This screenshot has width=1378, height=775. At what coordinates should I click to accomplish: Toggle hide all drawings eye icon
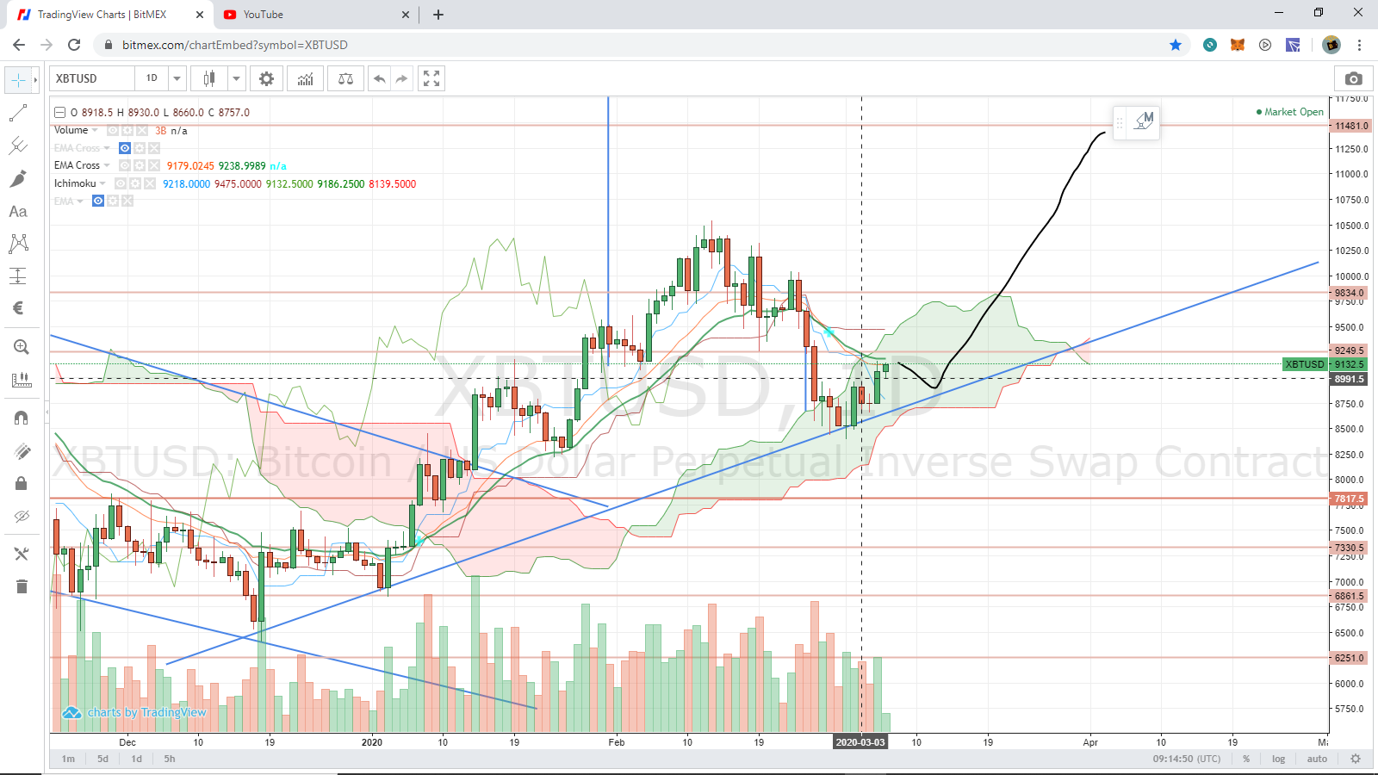[x=22, y=516]
